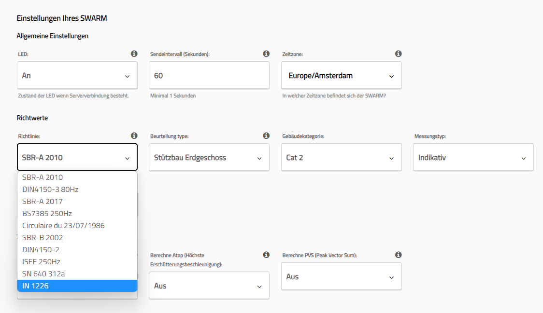Open the Gebäudekategorie dropdown showing Cat 2
The image size is (543, 313).
tap(341, 158)
